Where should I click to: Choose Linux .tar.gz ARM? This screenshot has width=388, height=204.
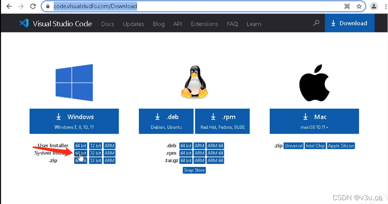click(x=199, y=160)
